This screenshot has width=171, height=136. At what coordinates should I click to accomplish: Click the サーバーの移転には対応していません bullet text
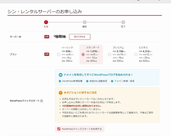click(x=82, y=109)
